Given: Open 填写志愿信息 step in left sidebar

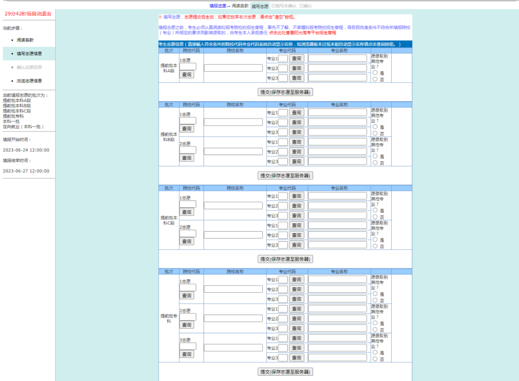Looking at the screenshot, I should point(29,54).
